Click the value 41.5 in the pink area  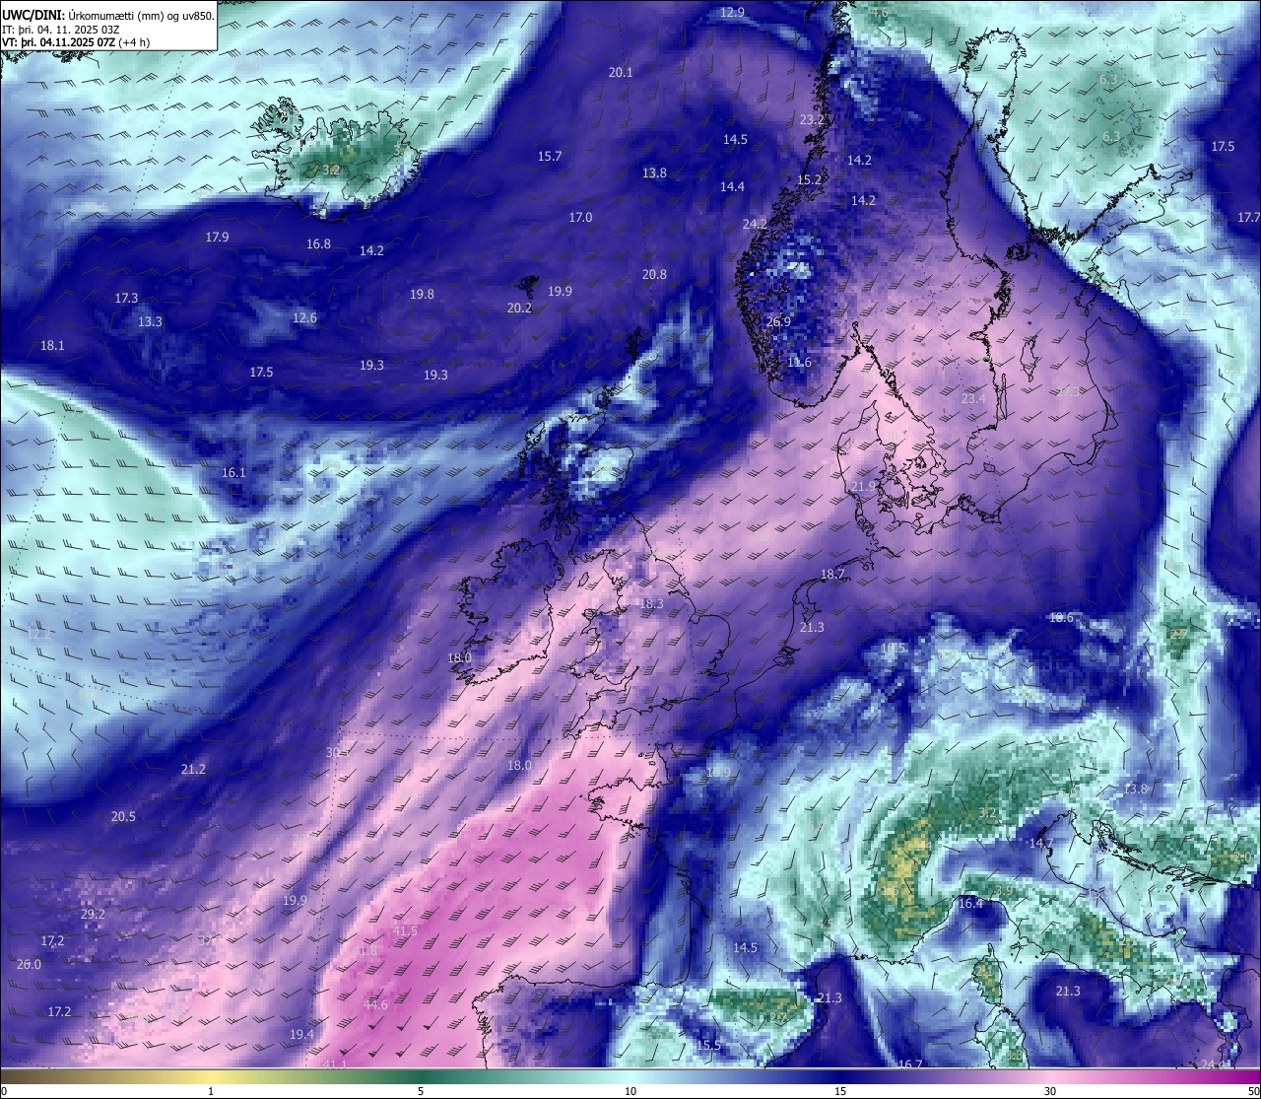pos(405,930)
